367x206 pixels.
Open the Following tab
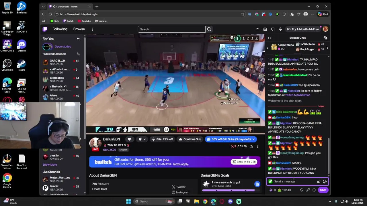tap(60, 29)
